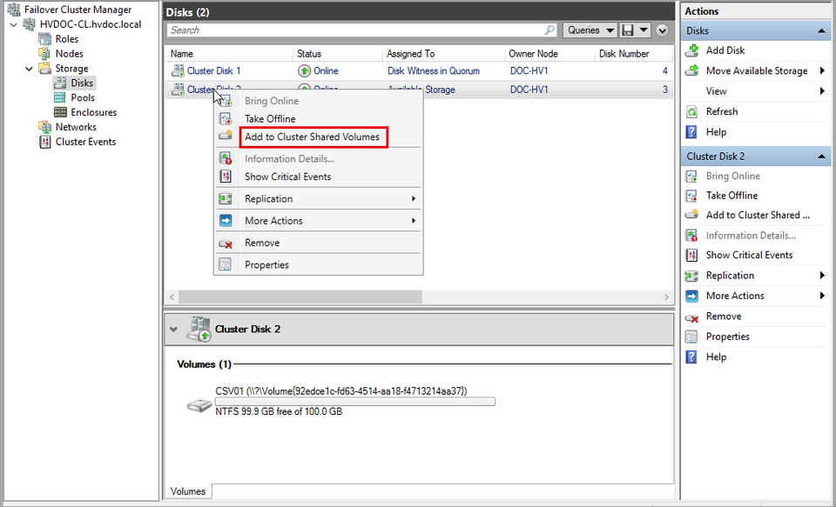This screenshot has height=507, width=836.
Task: Select Disks in the Storage tree
Action: (82, 83)
